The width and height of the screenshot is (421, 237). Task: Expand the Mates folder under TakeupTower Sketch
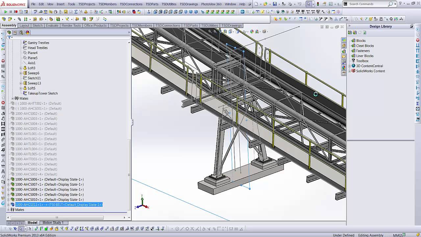(x=12, y=98)
